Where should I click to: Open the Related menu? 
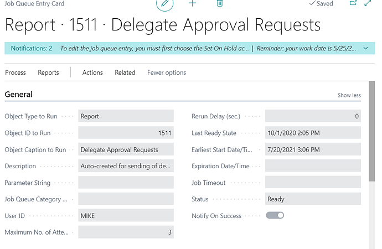pyautogui.click(x=125, y=72)
